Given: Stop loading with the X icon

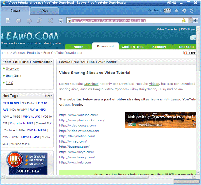Looking at the screenshot, I should 50,21.
